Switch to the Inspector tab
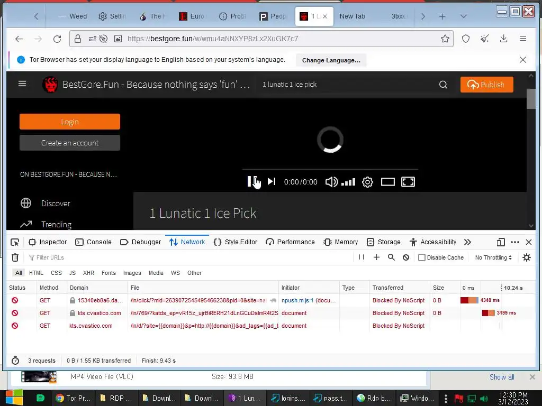This screenshot has height=406, width=542. (48, 242)
